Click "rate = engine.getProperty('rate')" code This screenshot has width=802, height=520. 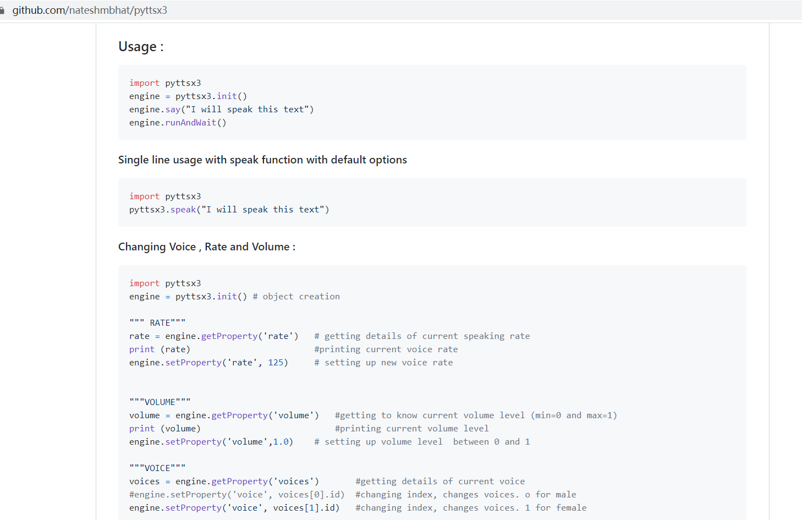tap(214, 336)
